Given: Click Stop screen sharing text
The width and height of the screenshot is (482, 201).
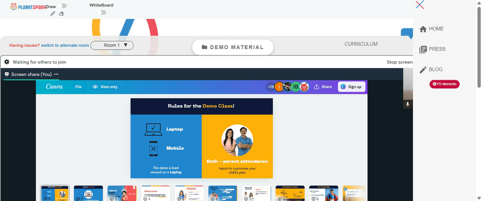Looking at the screenshot, I should 400,62.
